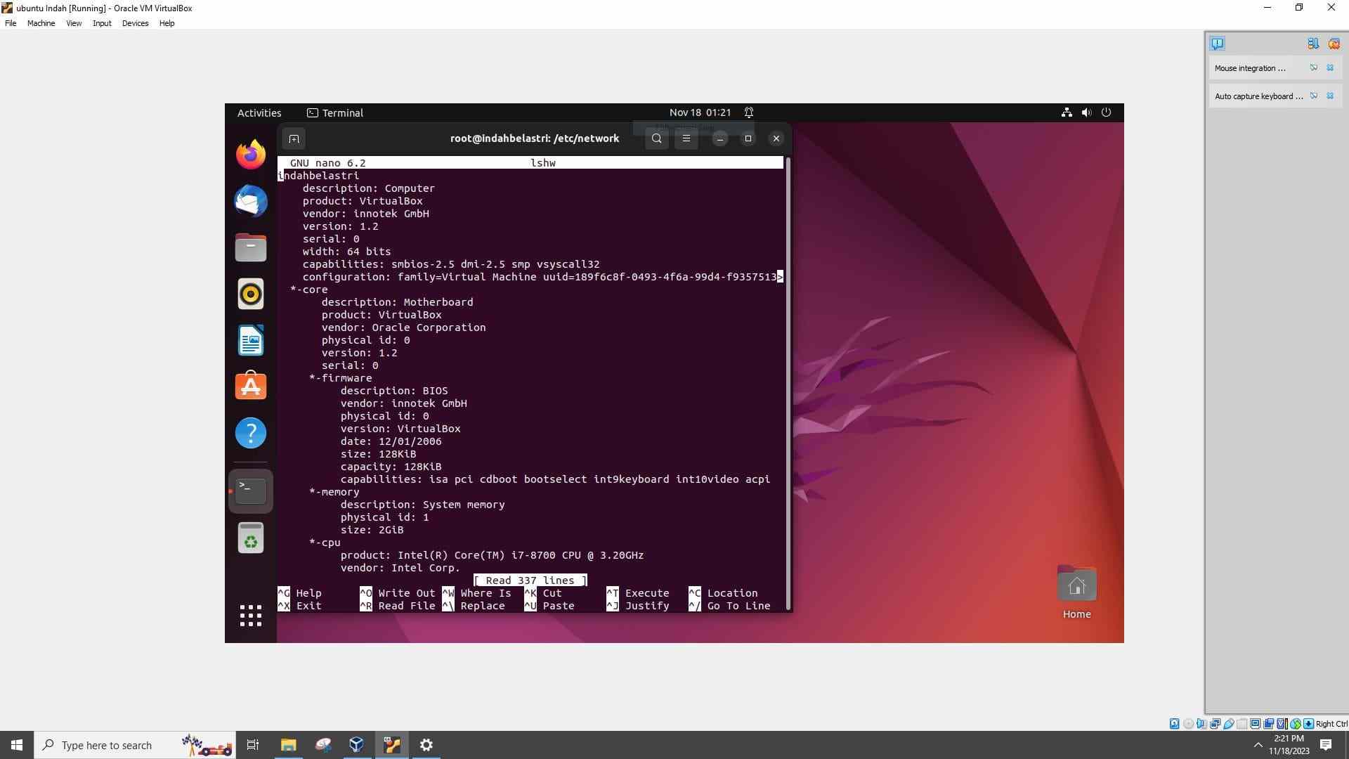The height and width of the screenshot is (759, 1349).
Task: Open the Files manager in the dock
Action: [250, 247]
